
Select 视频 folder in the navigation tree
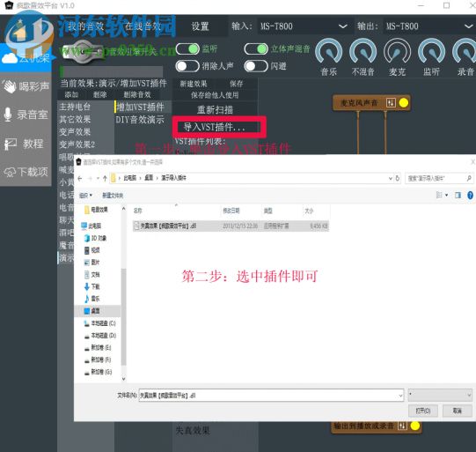[x=92, y=250]
